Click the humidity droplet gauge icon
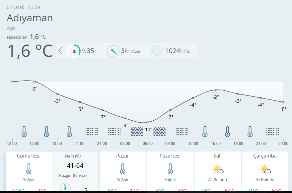The image size is (292, 193). click(74, 51)
